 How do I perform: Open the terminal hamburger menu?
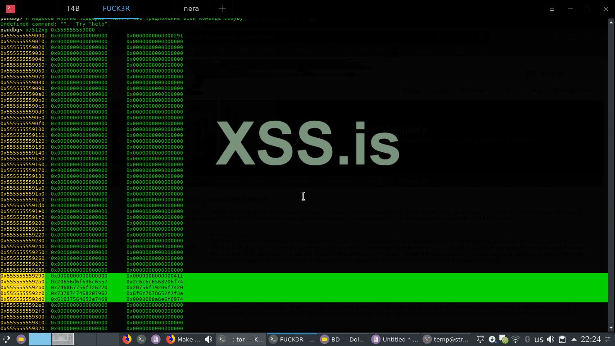552,9
